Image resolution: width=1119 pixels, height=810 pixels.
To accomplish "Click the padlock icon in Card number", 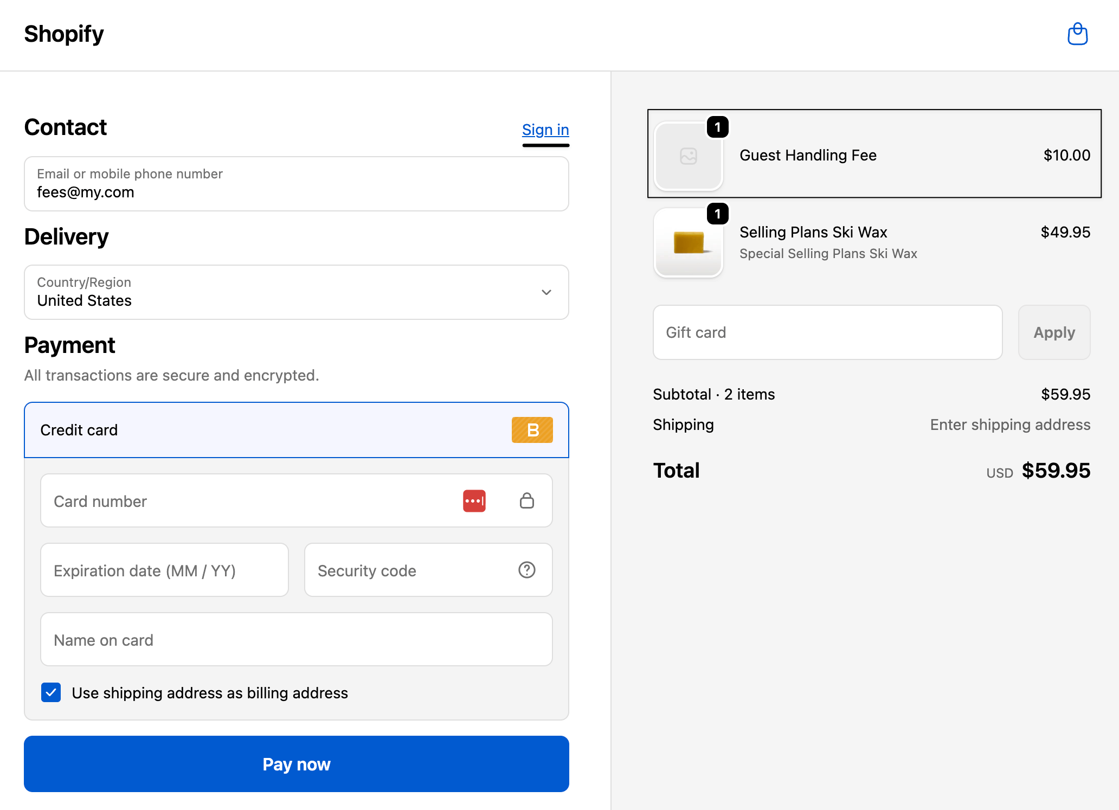I will (x=526, y=501).
